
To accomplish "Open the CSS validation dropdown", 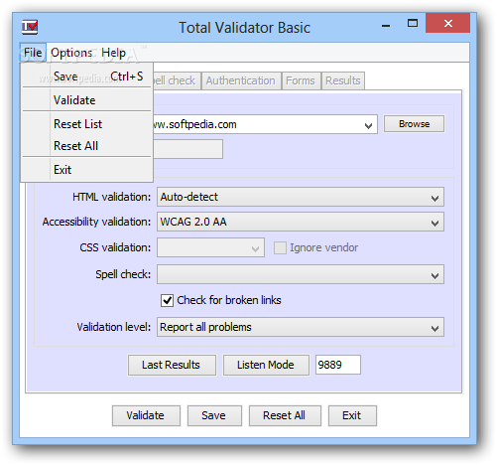I will (210, 247).
